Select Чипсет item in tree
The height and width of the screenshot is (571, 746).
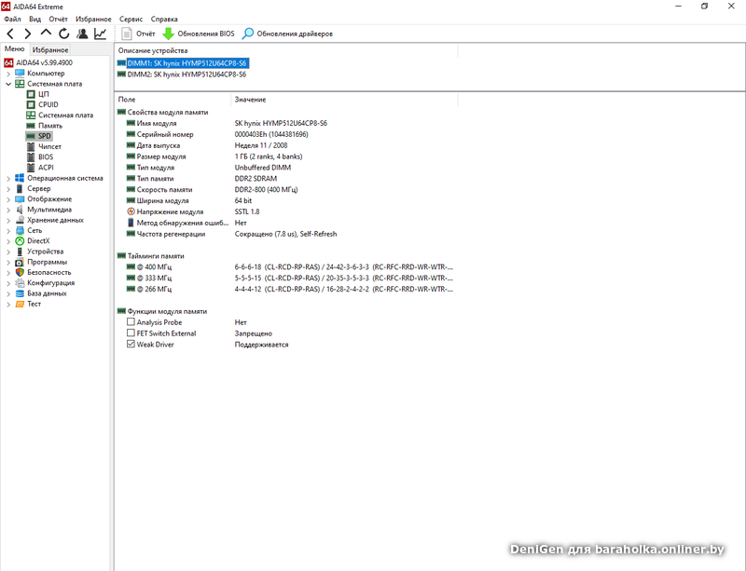[50, 146]
